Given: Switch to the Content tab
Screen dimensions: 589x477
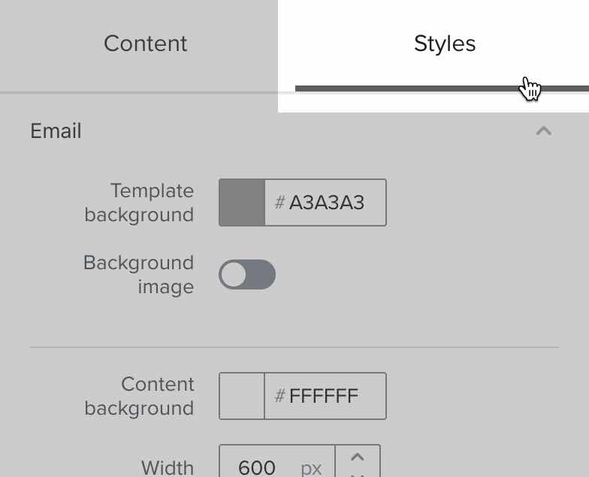Looking at the screenshot, I should (145, 43).
